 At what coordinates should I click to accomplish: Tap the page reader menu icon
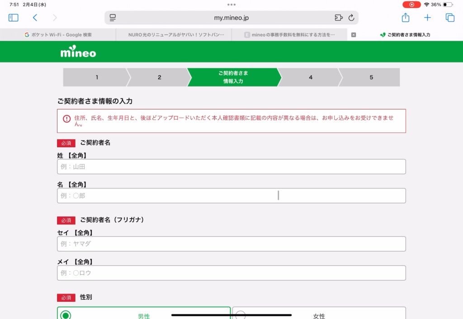click(x=113, y=18)
